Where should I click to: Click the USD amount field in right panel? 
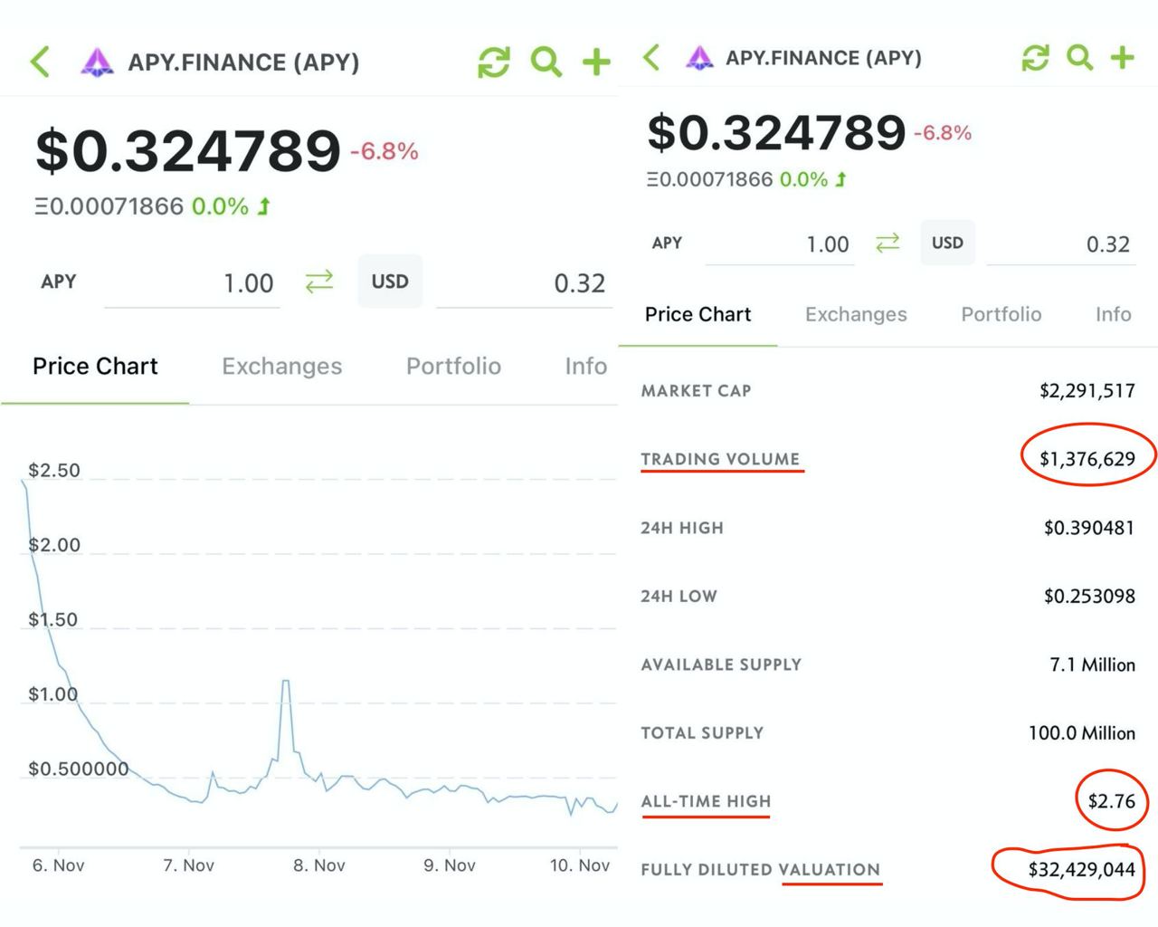point(1058,244)
